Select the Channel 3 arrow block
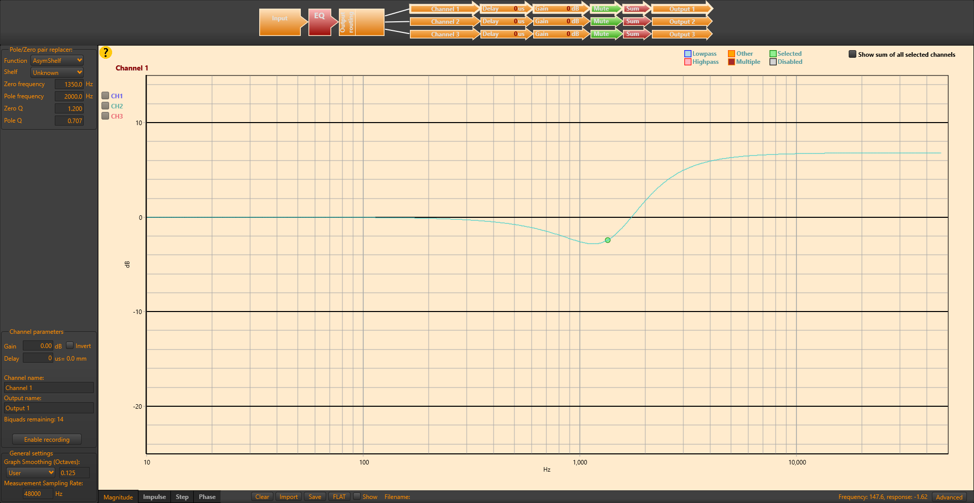This screenshot has width=974, height=503. tap(444, 34)
